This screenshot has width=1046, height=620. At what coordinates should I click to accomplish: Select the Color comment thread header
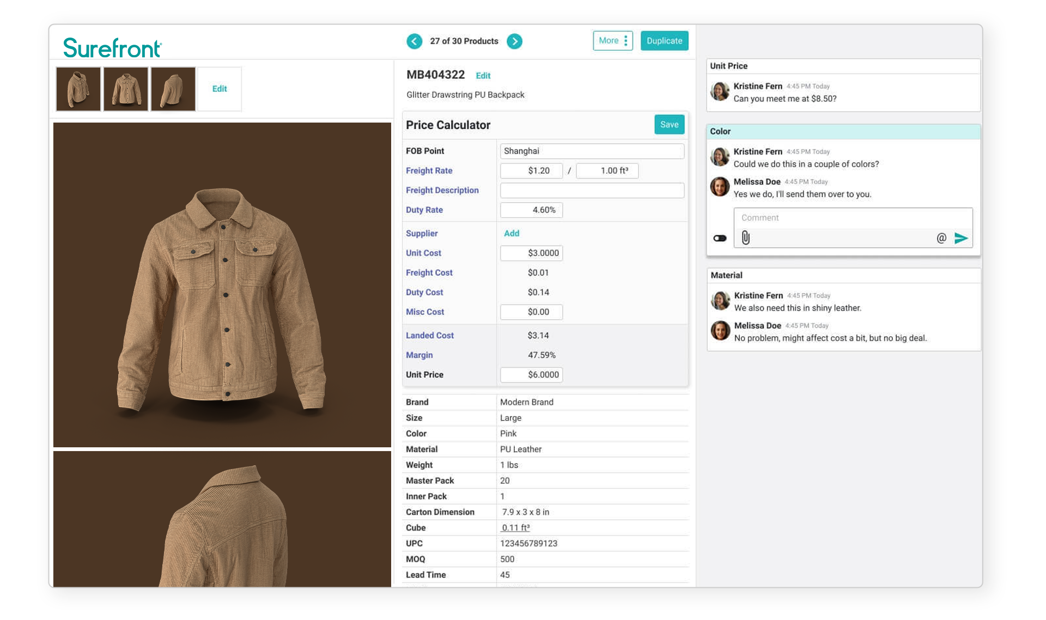point(843,131)
